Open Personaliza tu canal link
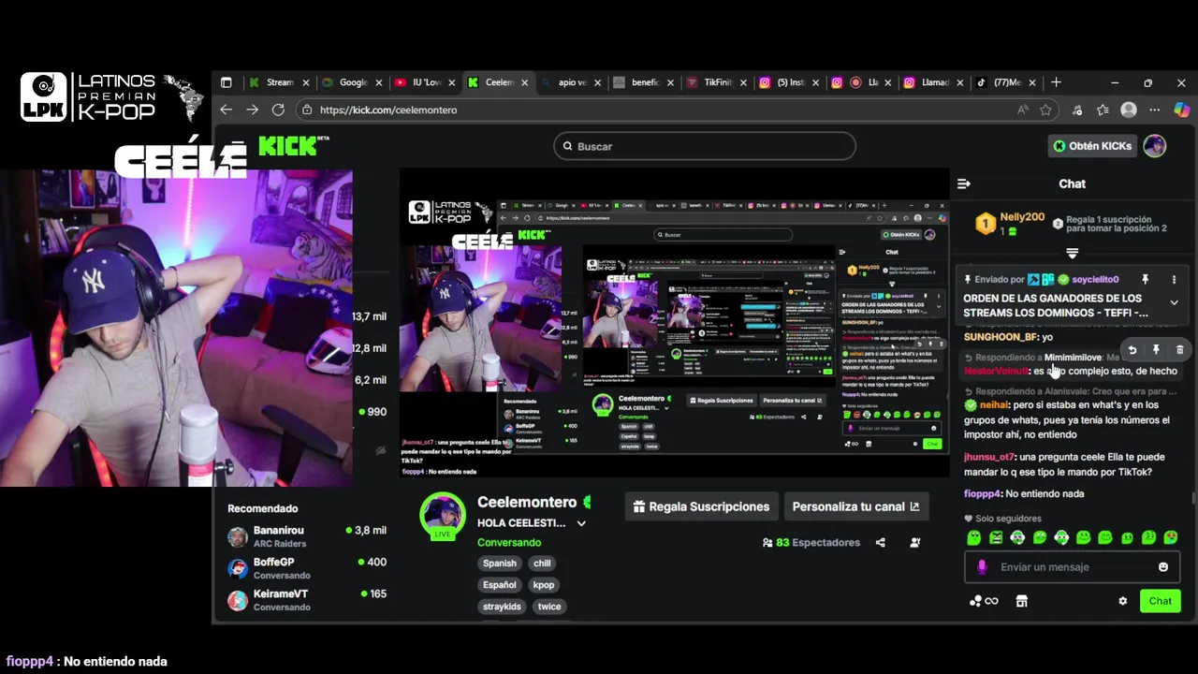 pyautogui.click(x=856, y=506)
